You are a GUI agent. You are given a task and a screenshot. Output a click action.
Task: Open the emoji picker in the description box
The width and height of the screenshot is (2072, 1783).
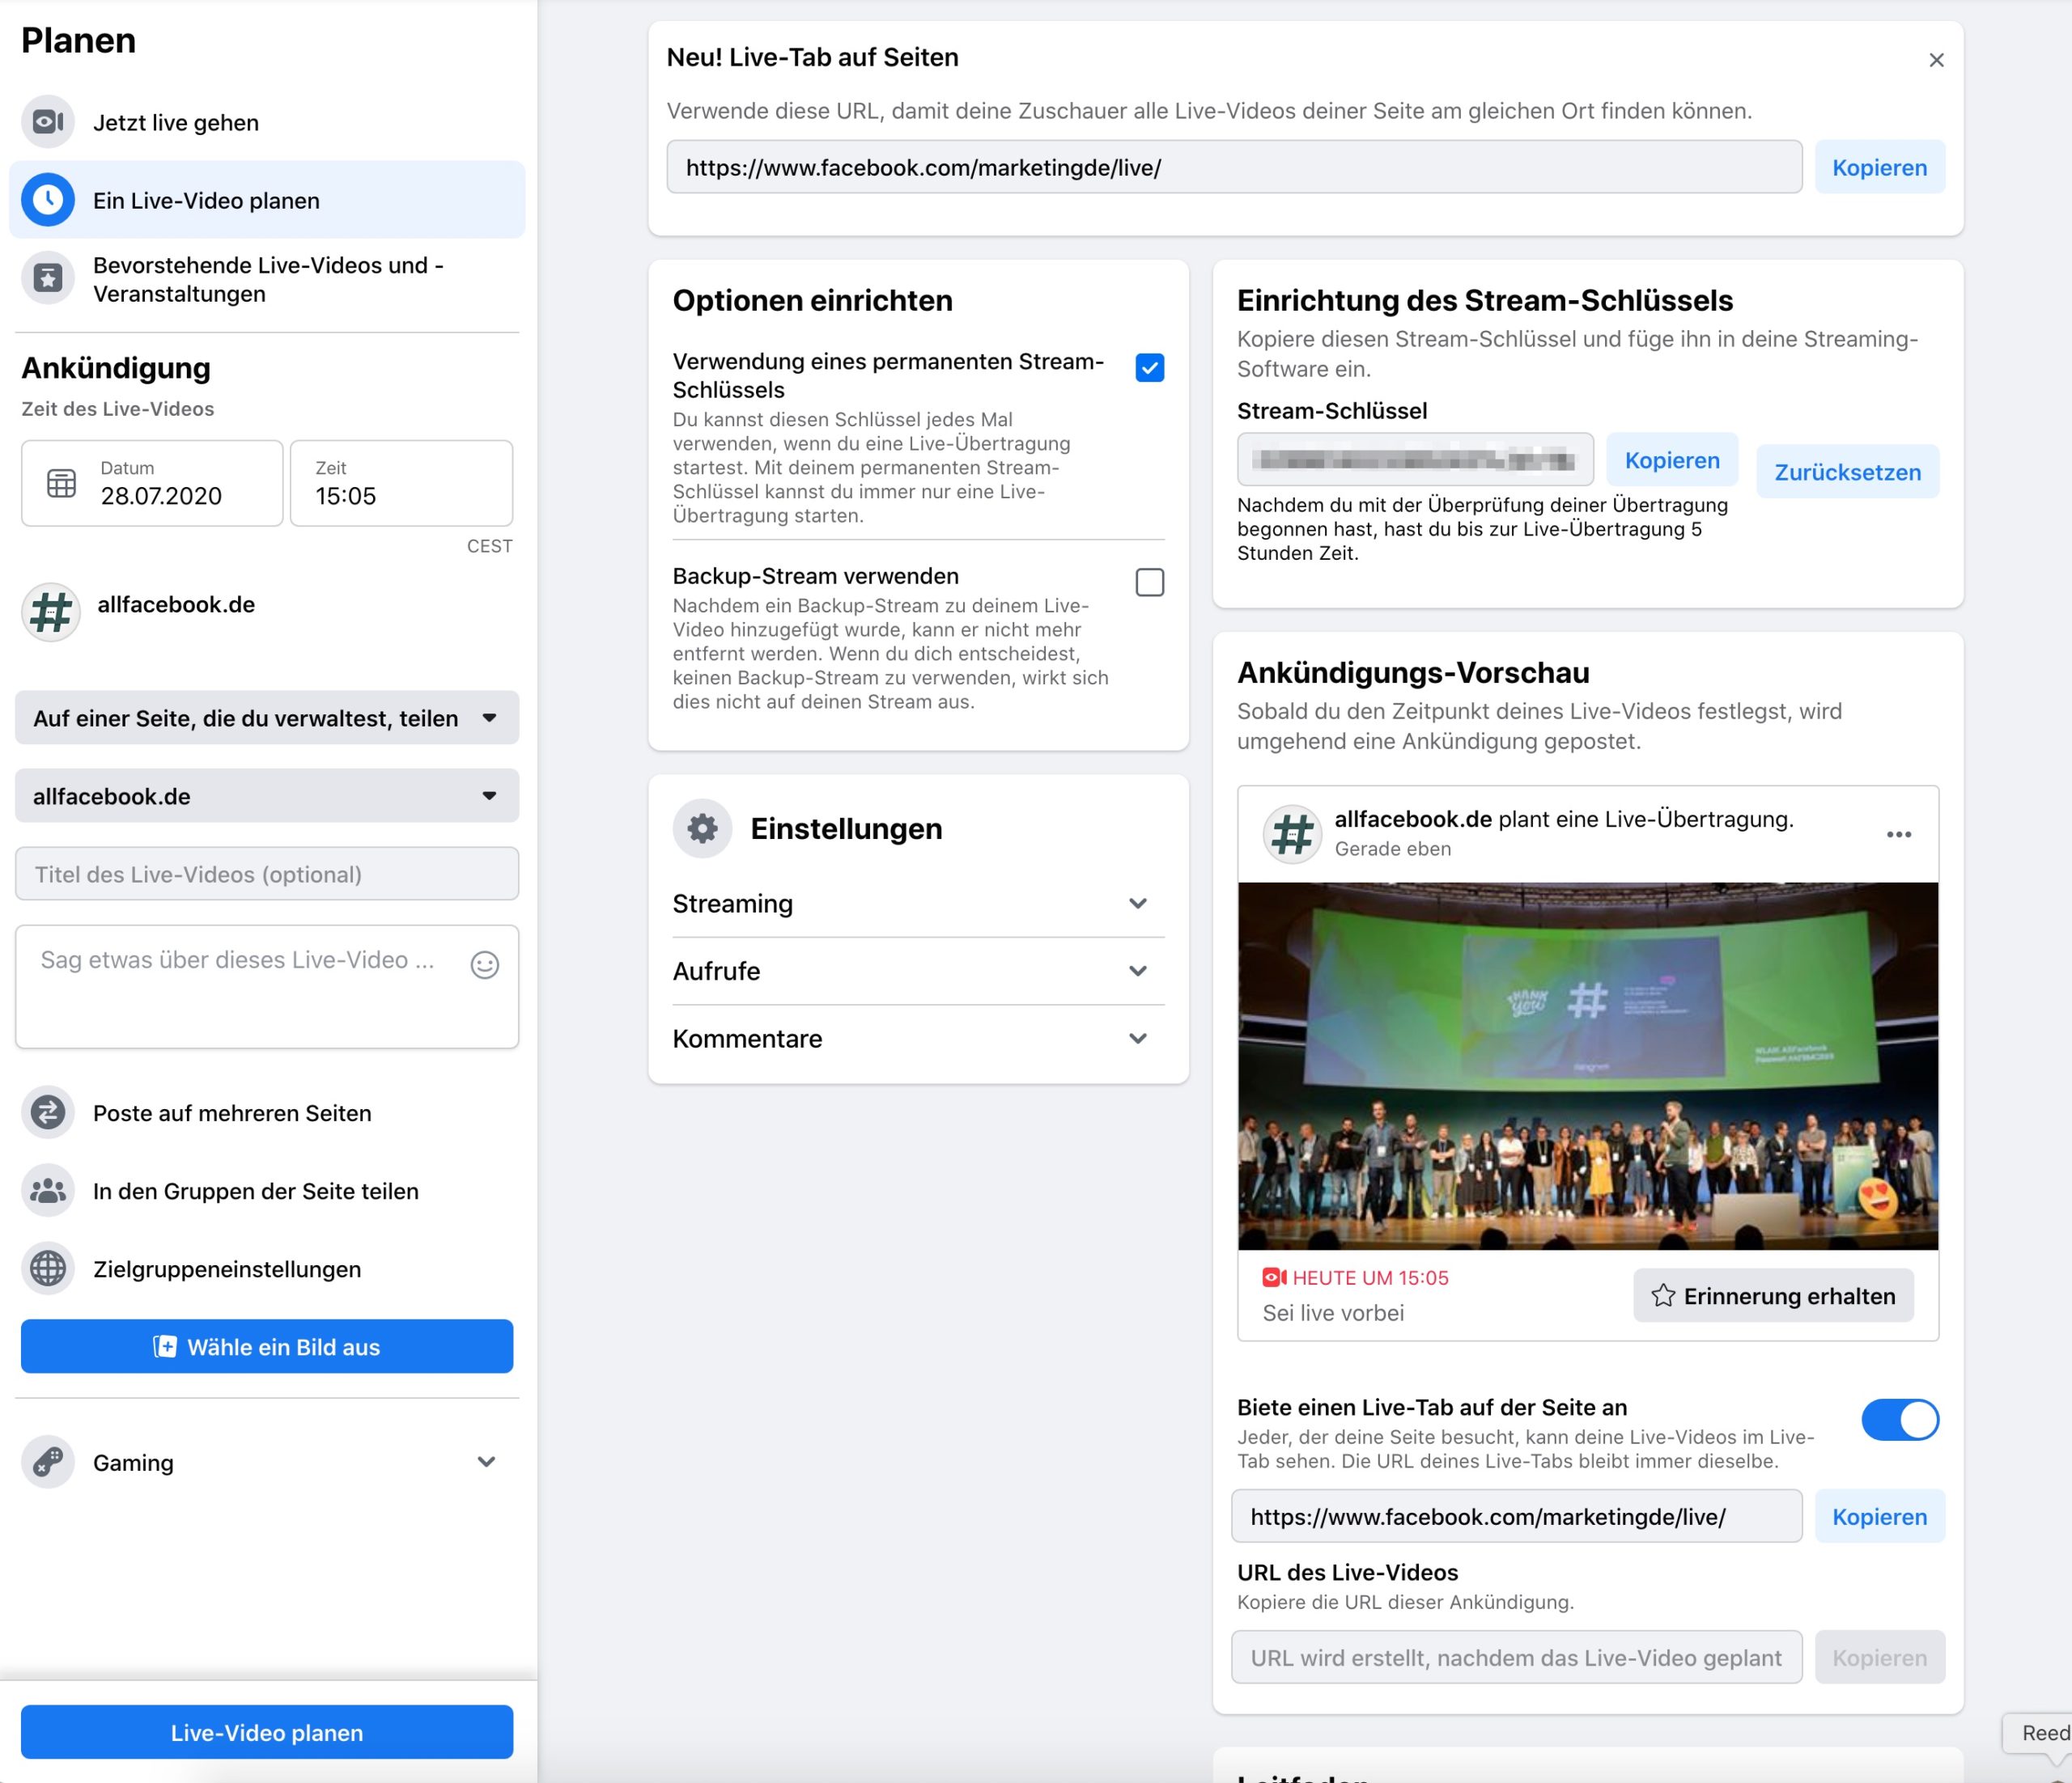[485, 964]
